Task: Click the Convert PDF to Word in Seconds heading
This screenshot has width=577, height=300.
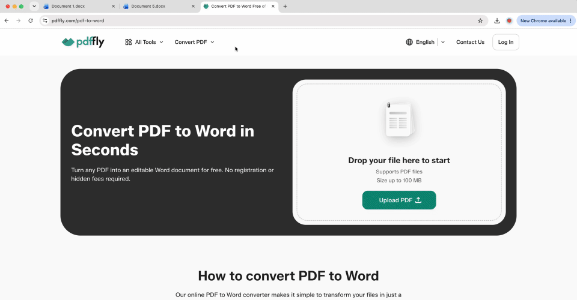Action: click(163, 140)
